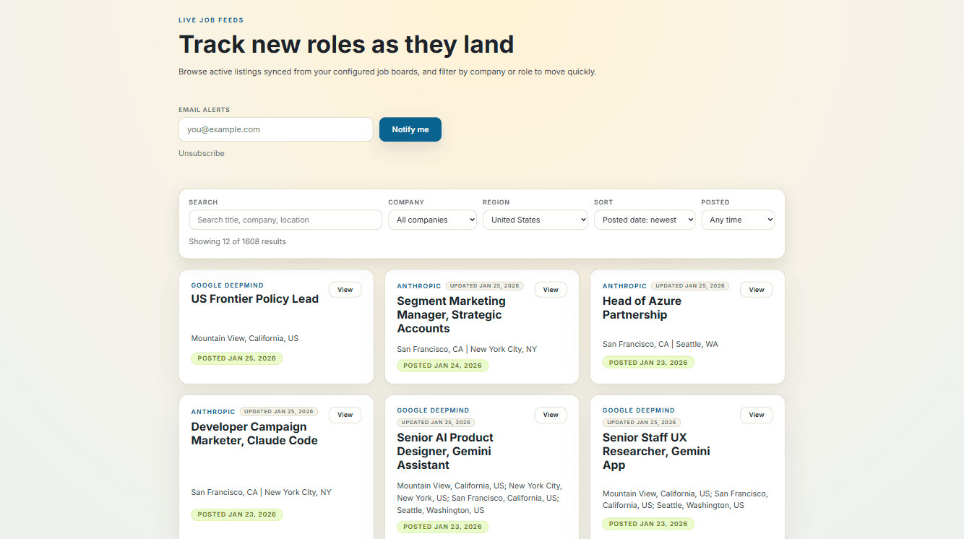Click into the email alerts input field
The image size is (964, 539).
pyautogui.click(x=275, y=129)
